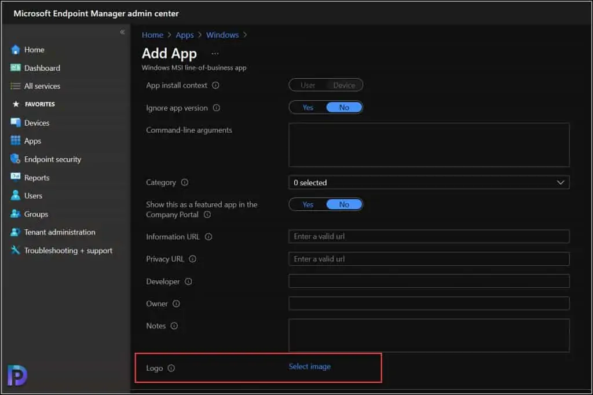The image size is (593, 395).
Task: Click the All services list icon
Action: coord(16,86)
